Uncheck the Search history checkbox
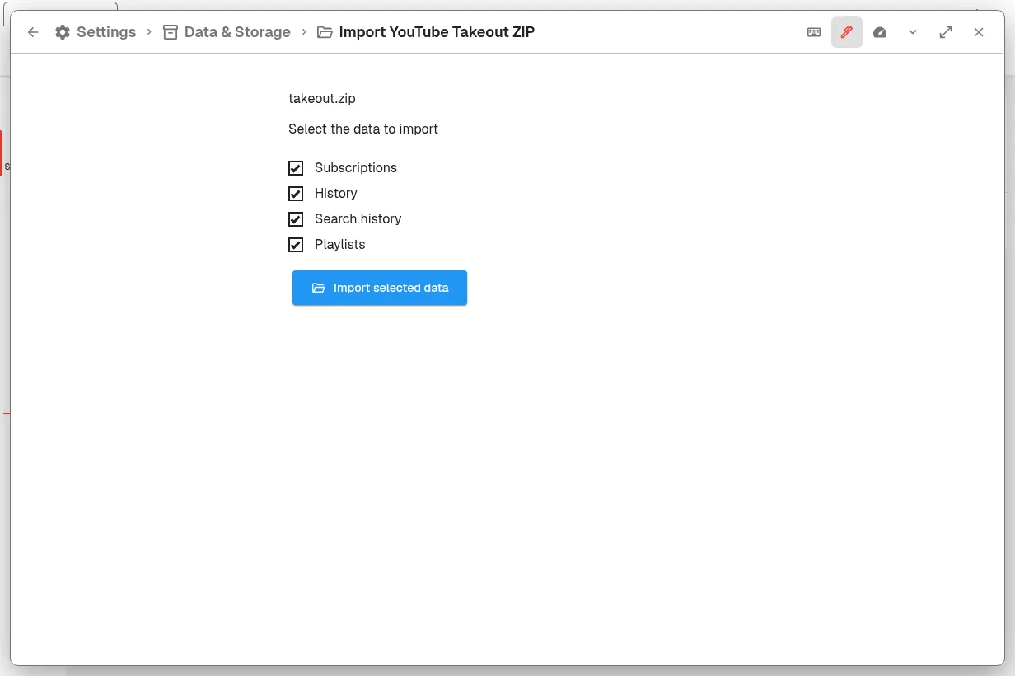The image size is (1015, 676). coord(296,219)
